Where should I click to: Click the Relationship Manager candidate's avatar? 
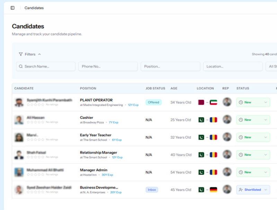coord(19,155)
